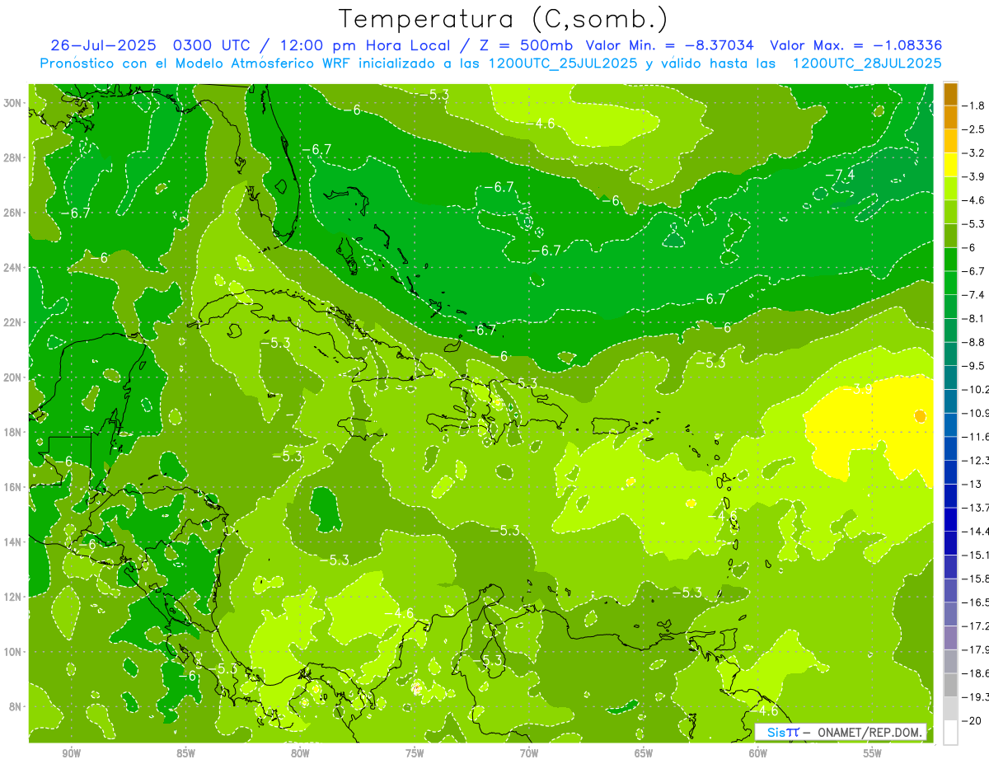Click the legend value '-8.8'
Image resolution: width=989 pixels, height=764 pixels.
(x=974, y=342)
